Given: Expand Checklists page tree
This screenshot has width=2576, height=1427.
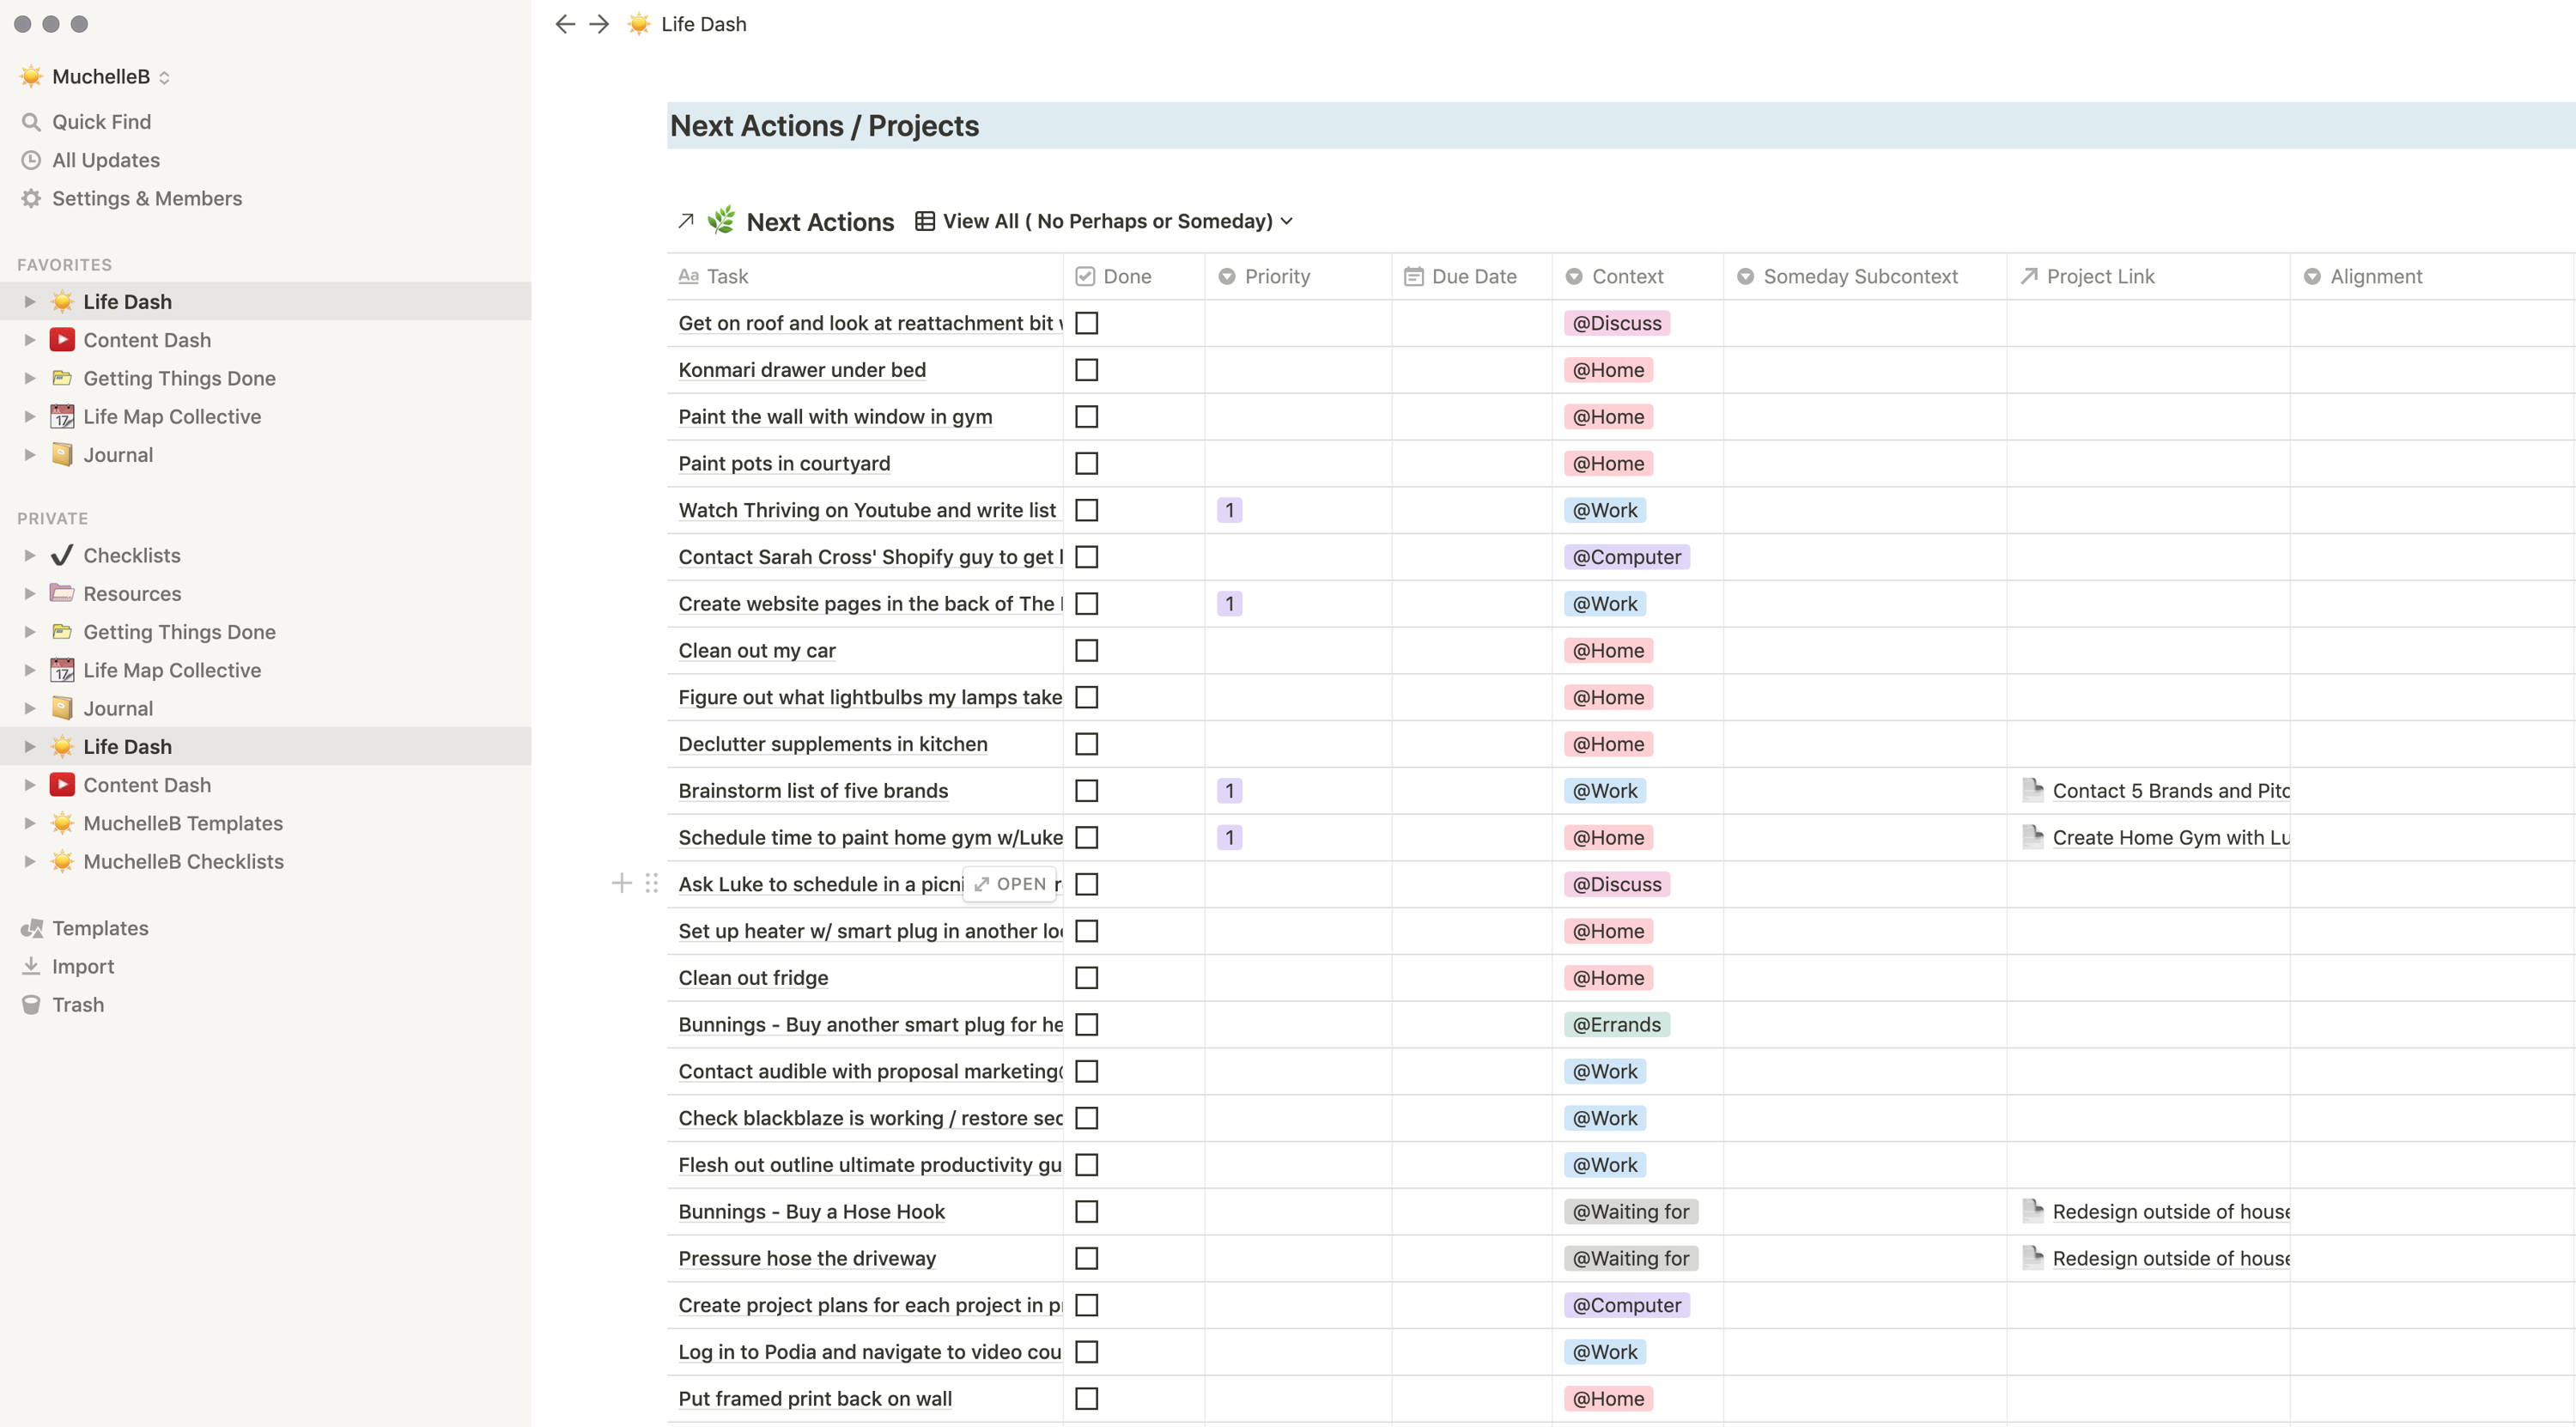Looking at the screenshot, I should pyautogui.click(x=29, y=555).
